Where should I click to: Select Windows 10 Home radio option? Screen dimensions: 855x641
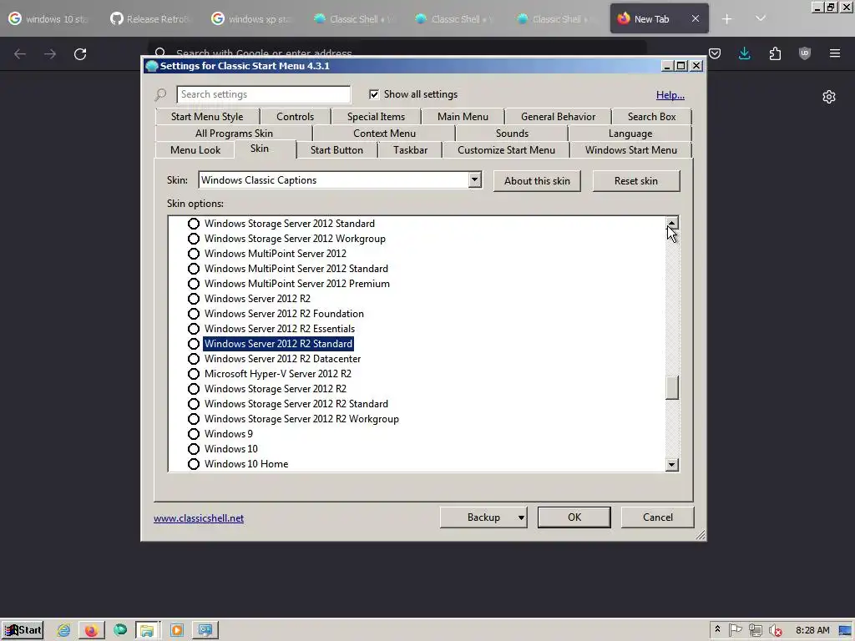(x=194, y=464)
